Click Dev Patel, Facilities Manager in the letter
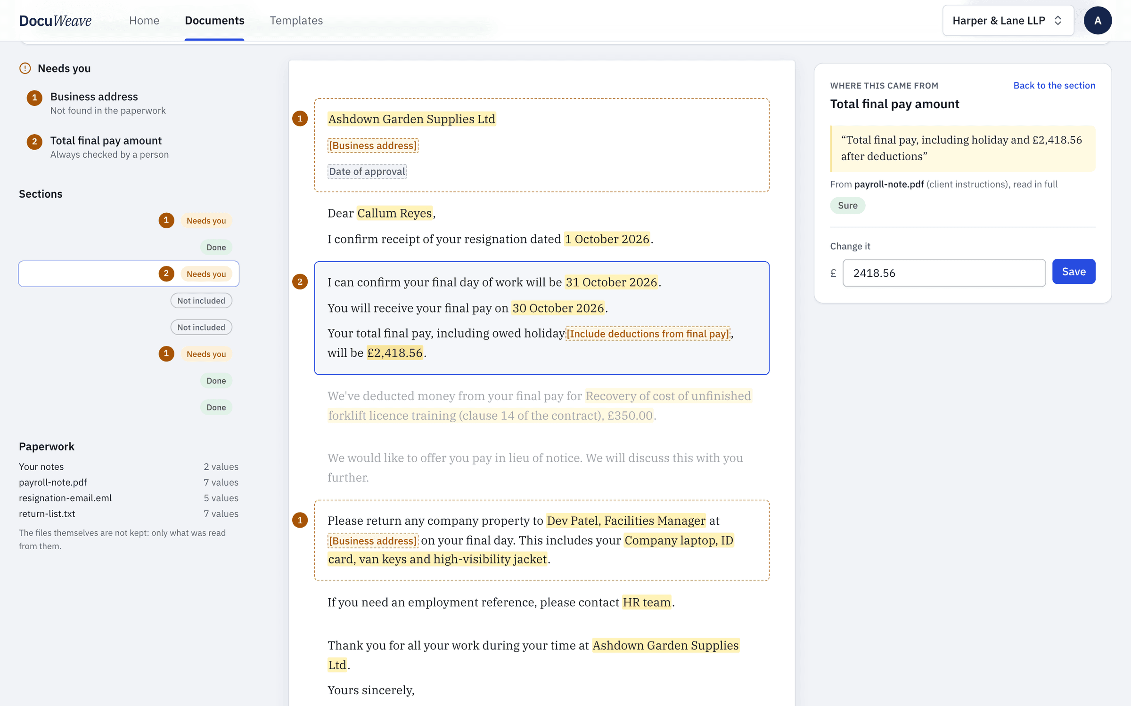Screen dimensions: 1131x706 point(626,521)
